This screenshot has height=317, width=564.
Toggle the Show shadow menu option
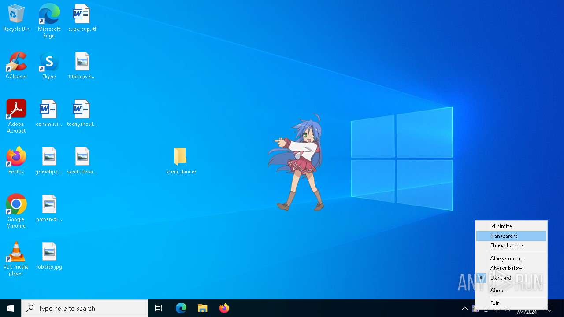coord(511,246)
